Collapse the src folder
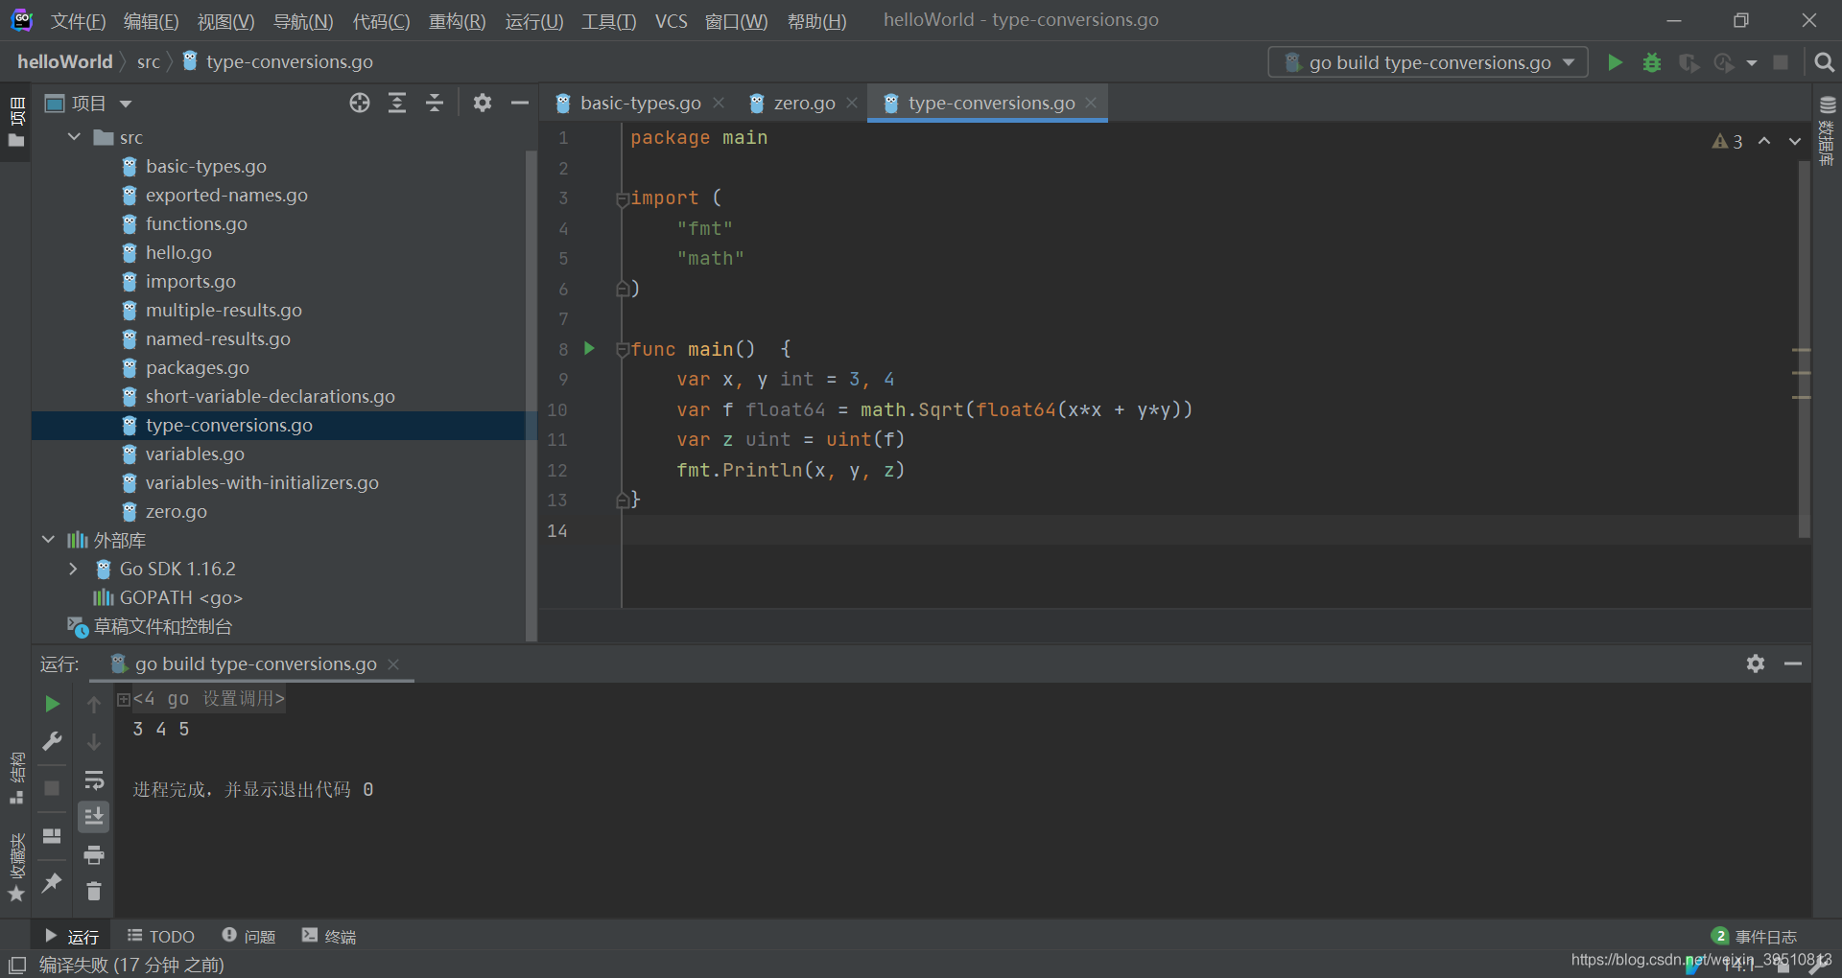1842x978 pixels. click(74, 137)
